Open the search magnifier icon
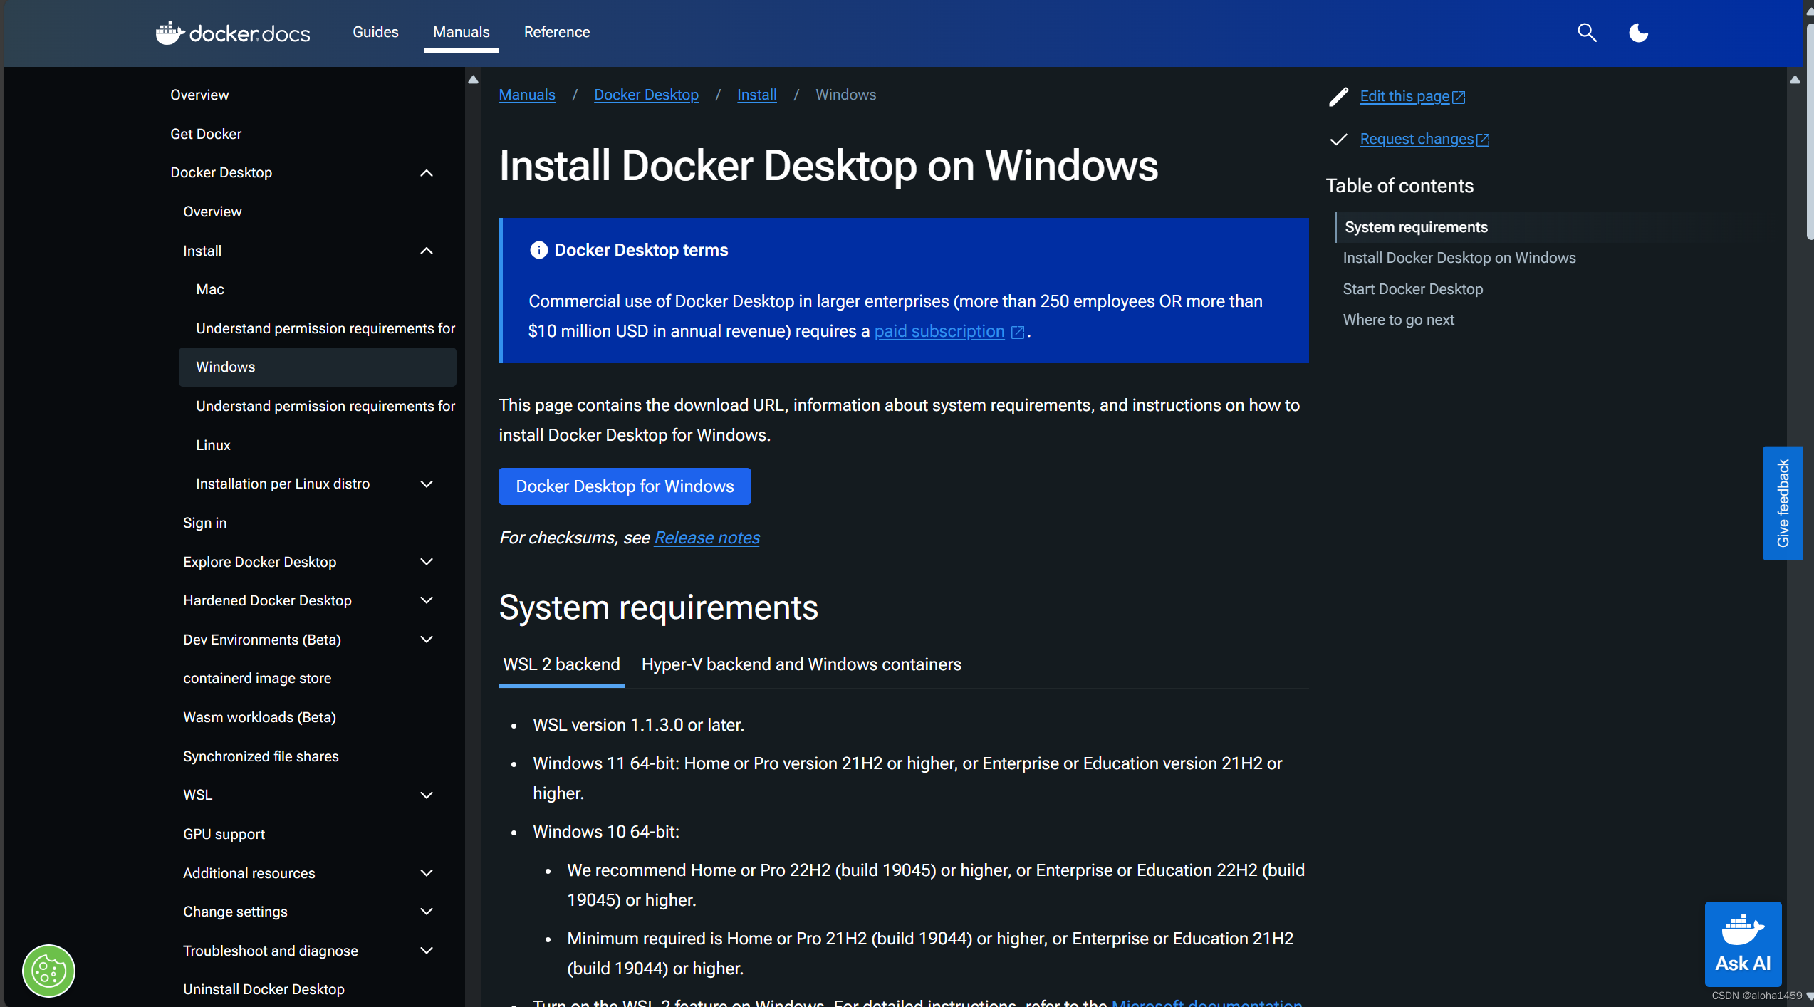The width and height of the screenshot is (1814, 1007). point(1587,33)
